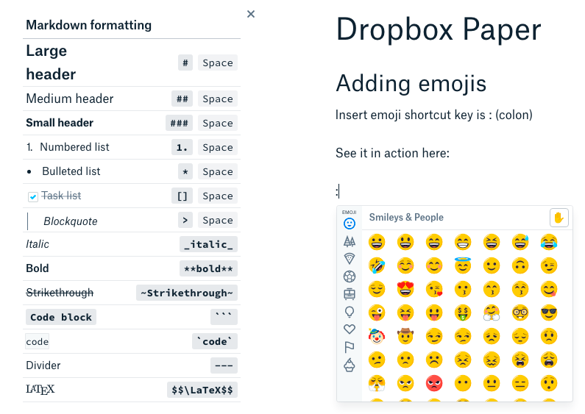Click the crossed-out Strikethrough sample label

point(60,293)
